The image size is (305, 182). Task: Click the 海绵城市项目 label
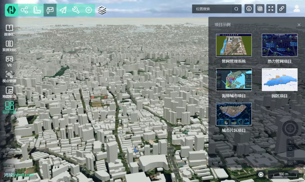pos(234,96)
